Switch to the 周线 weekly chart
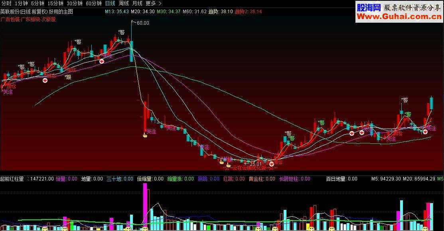 (x=124, y=4)
